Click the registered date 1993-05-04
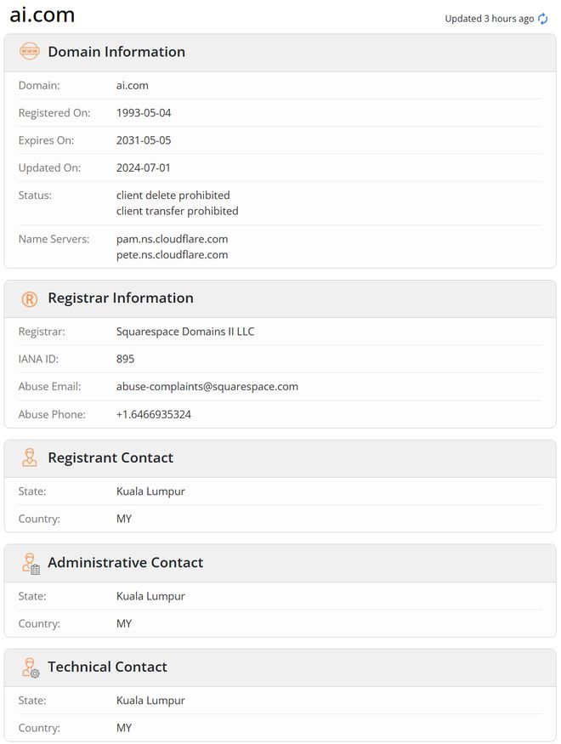The image size is (561, 744). point(144,112)
